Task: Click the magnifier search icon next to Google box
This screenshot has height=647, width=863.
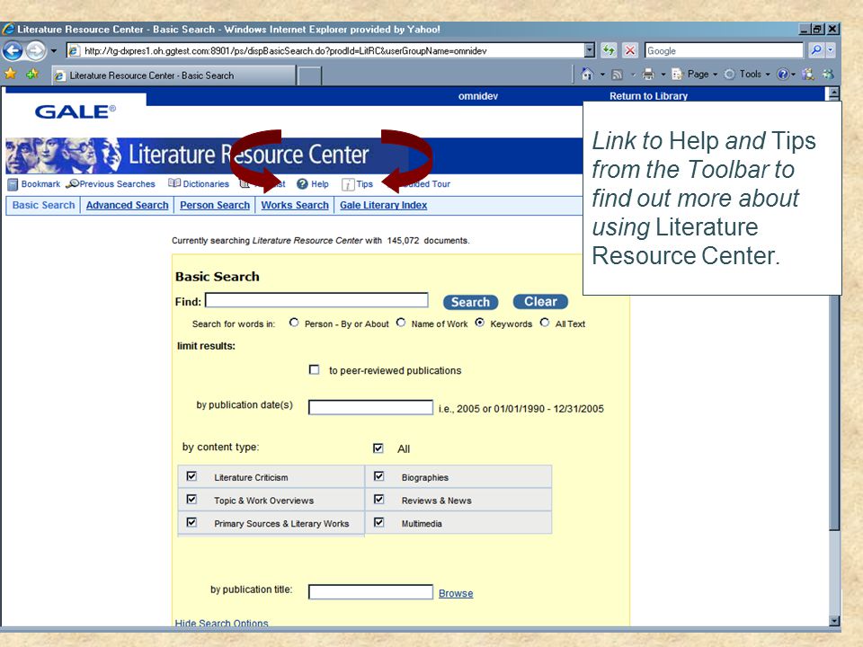Action: 816,50
